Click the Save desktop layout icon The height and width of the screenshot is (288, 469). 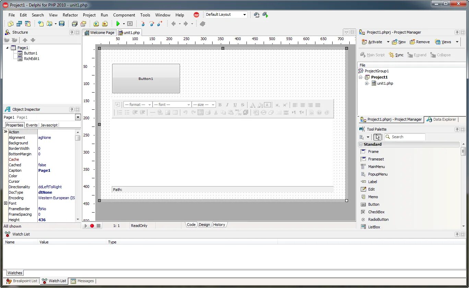[x=256, y=15]
